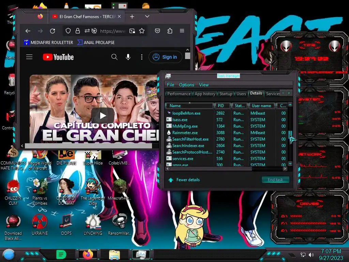Screen dimensions: 349x262
Task: Sort processes by Name column header
Action: [189, 106]
